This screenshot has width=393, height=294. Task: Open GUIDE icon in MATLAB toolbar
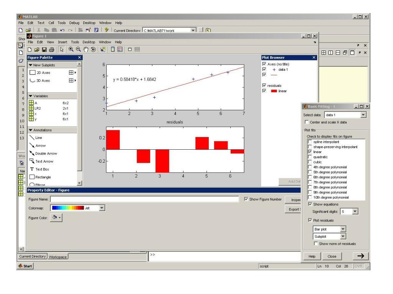(88, 30)
